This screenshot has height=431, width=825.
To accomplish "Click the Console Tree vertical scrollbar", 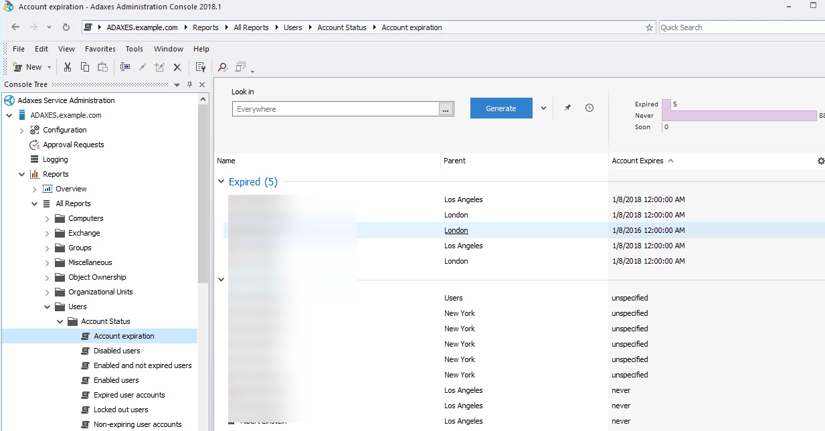I will click(203, 194).
